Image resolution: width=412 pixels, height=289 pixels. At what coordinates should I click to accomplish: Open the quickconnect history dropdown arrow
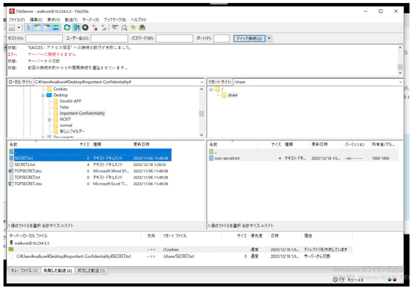(269, 38)
